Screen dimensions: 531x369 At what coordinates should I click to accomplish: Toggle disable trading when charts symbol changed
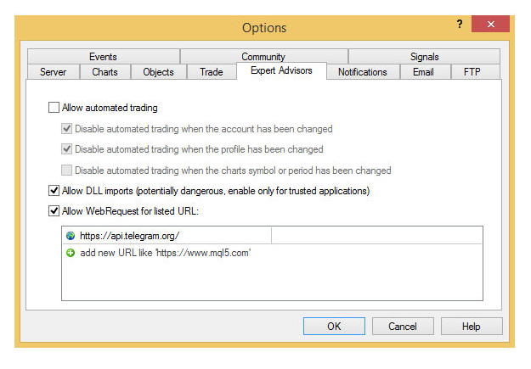[67, 171]
